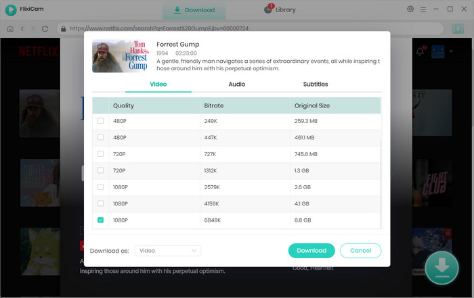Click the green film icon beside the address bar

pyautogui.click(x=458, y=28)
